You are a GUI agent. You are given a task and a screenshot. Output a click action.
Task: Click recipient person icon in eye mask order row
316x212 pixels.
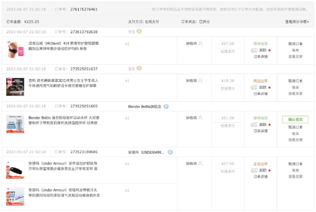pyautogui.click(x=200, y=81)
